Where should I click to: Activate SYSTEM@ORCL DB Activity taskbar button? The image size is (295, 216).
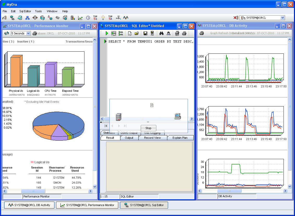29,205
